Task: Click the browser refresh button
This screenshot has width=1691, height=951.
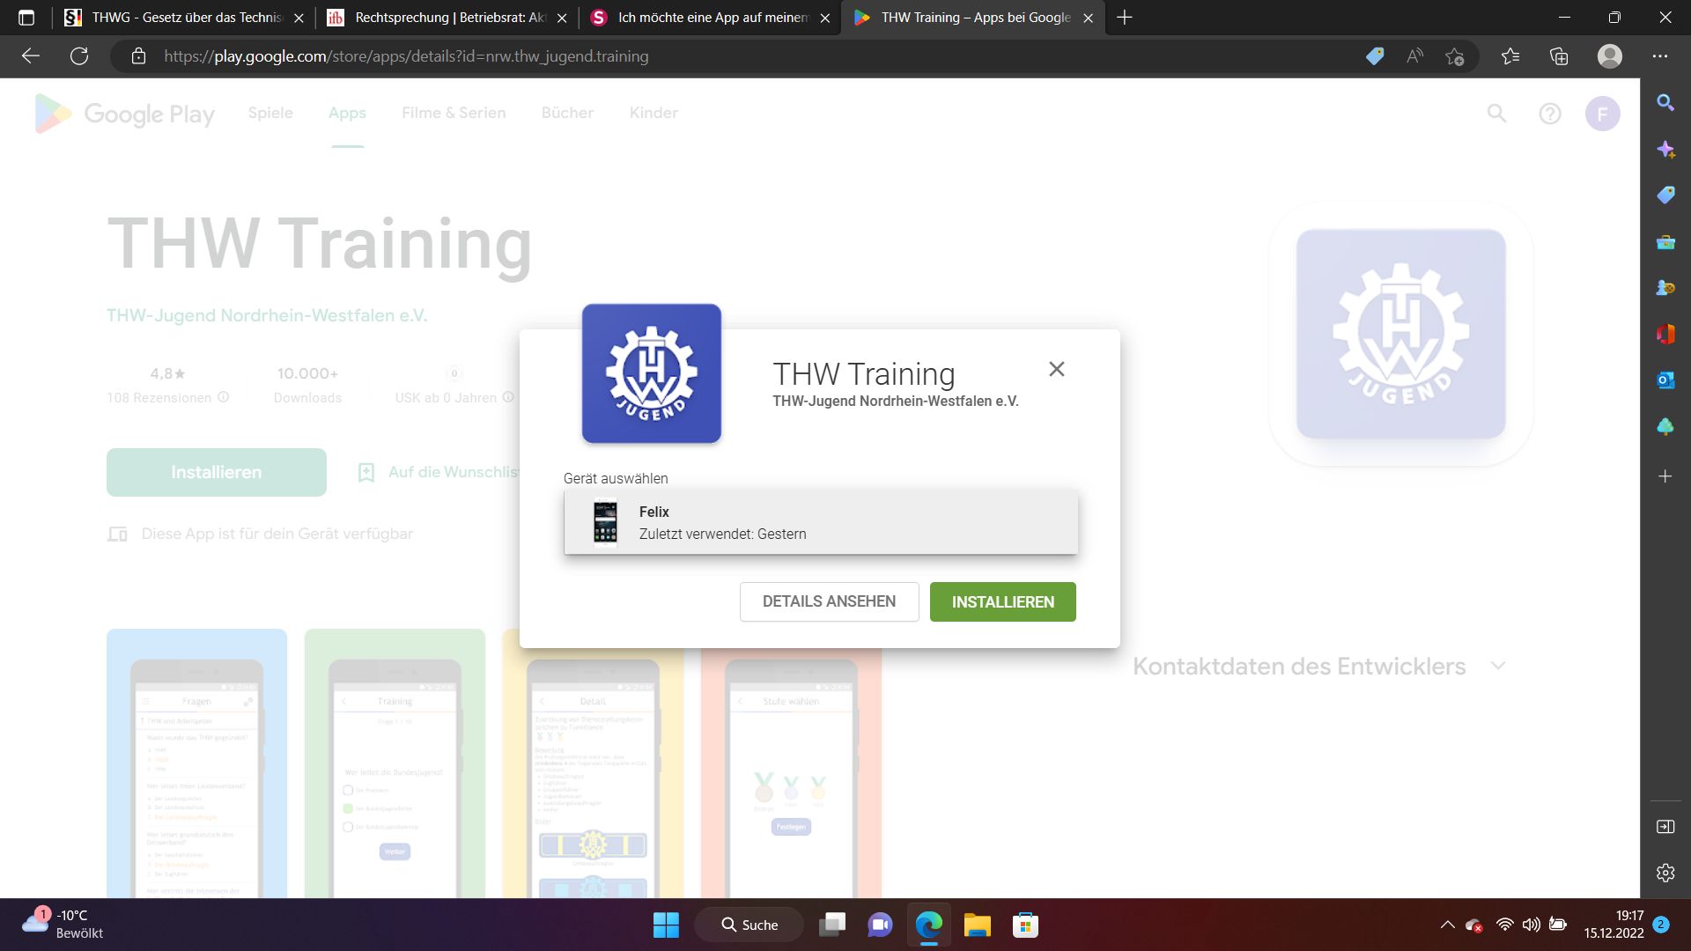Action: [x=79, y=56]
